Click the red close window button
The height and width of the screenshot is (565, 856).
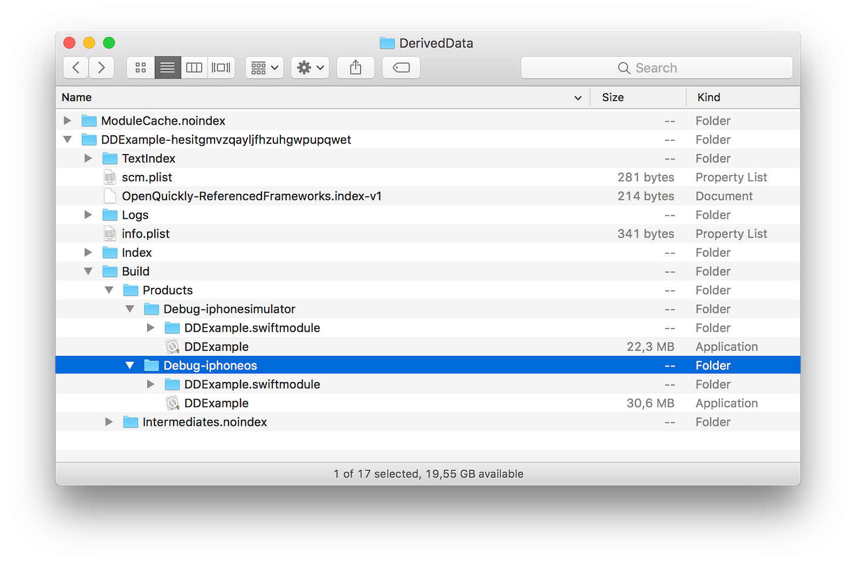click(x=70, y=43)
